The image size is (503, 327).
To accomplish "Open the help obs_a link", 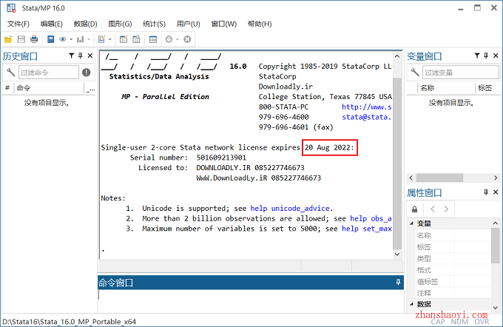I will [371, 218].
